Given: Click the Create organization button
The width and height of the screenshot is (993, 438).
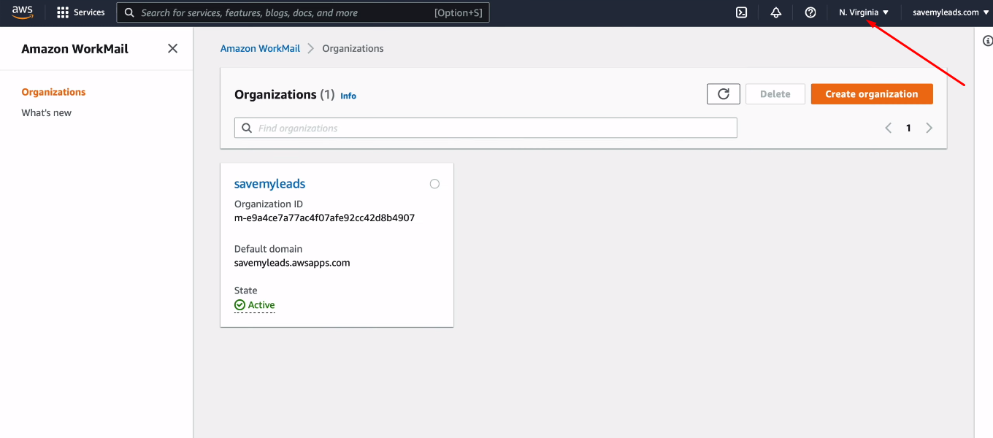Looking at the screenshot, I should [872, 94].
